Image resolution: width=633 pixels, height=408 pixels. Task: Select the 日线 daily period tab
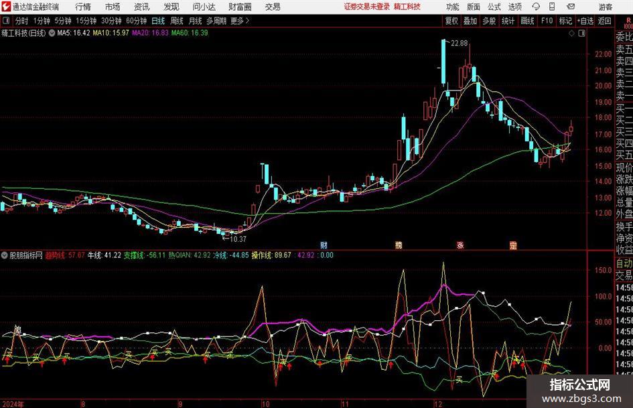coord(158,21)
